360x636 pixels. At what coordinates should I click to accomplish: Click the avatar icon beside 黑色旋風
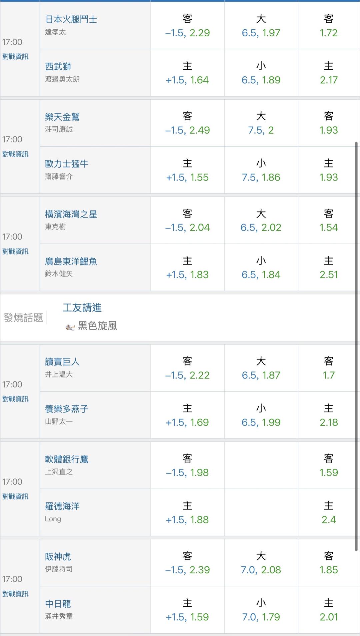(70, 327)
